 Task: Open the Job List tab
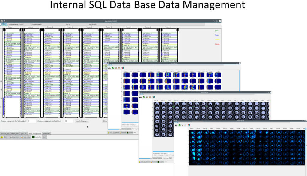coord(24,133)
